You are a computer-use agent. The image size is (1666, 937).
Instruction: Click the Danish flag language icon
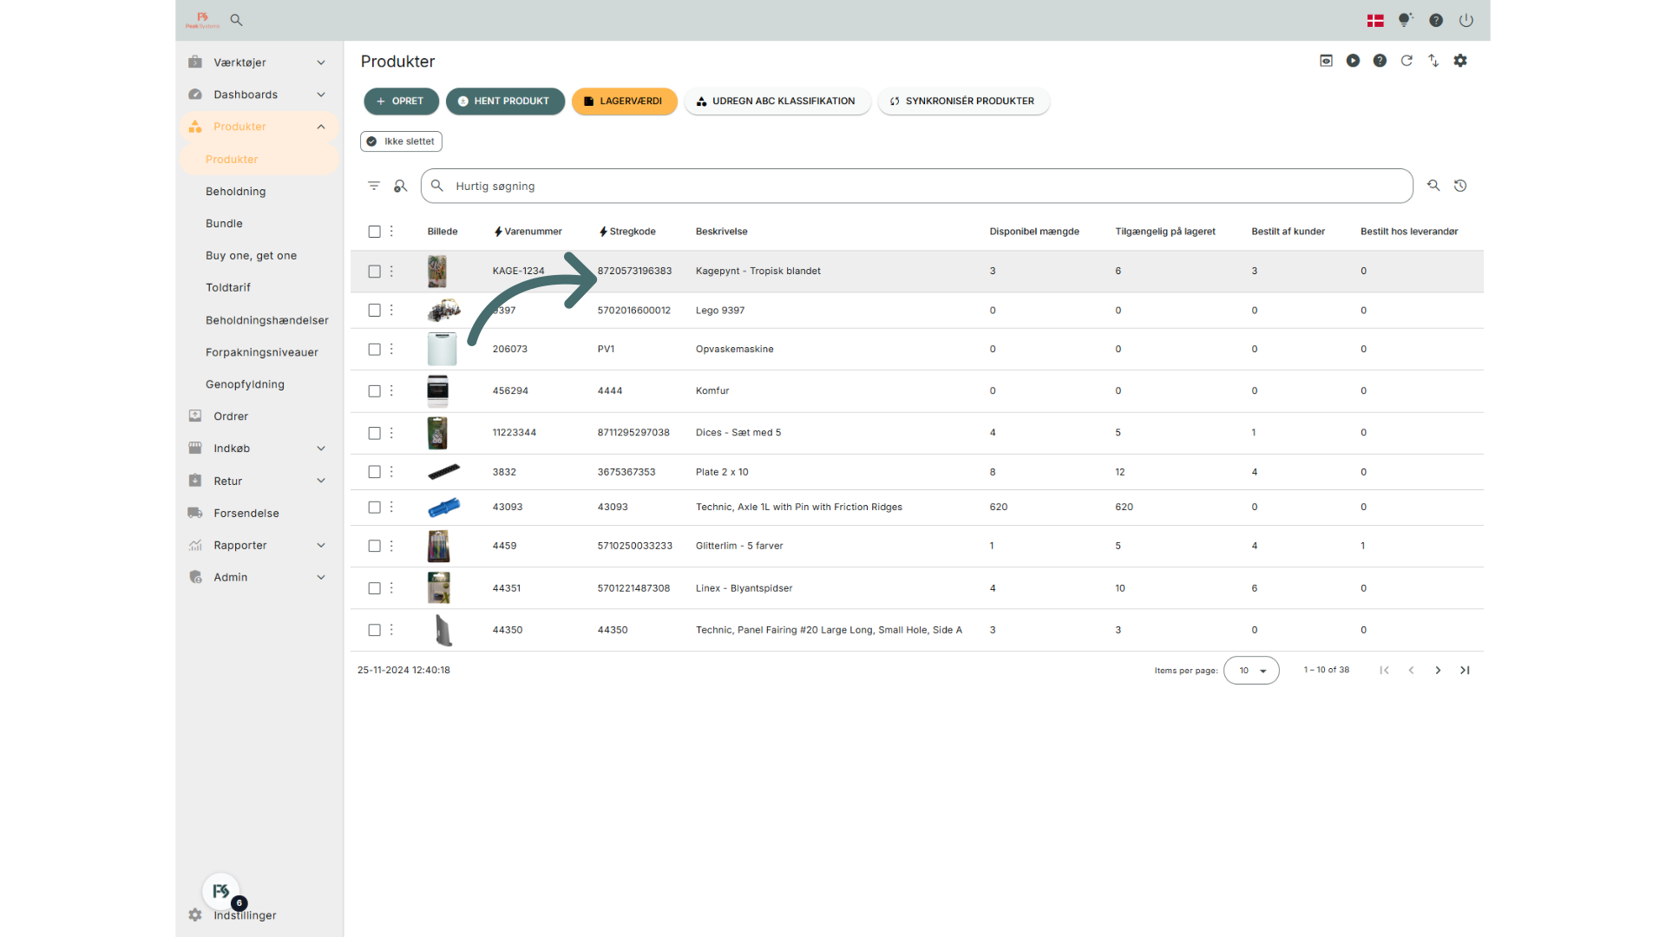point(1375,20)
